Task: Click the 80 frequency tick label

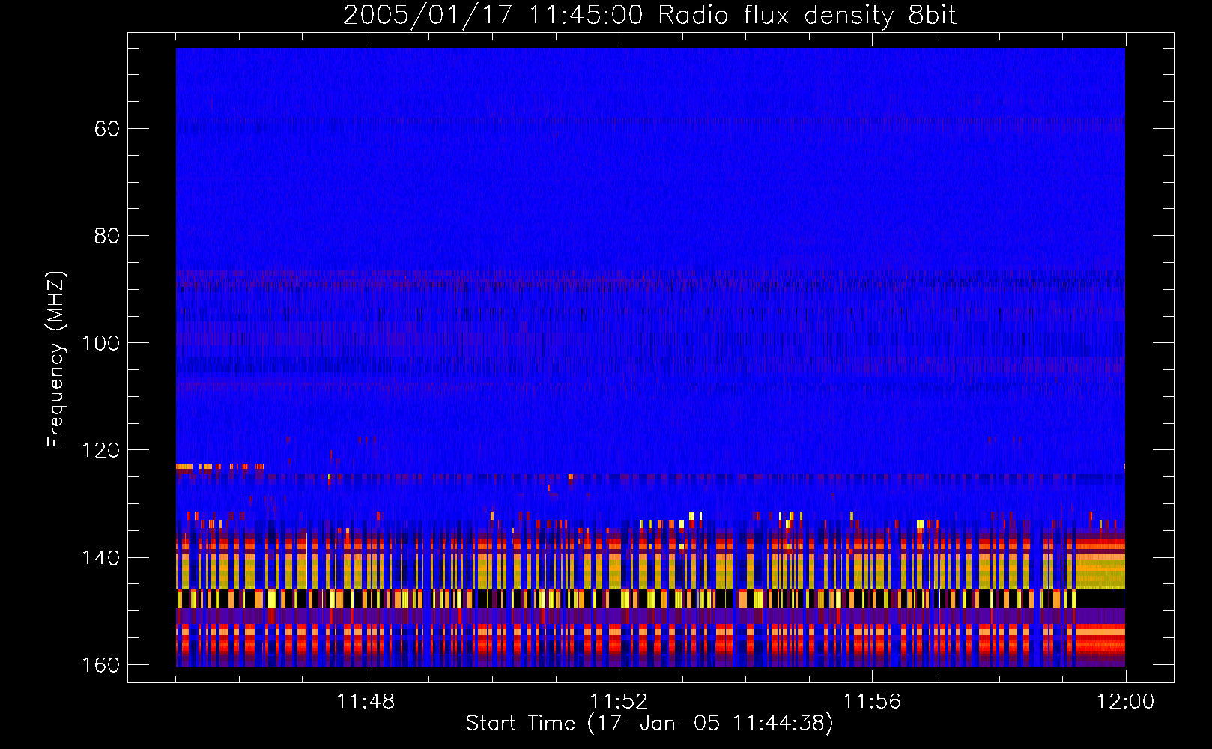Action: click(x=107, y=236)
